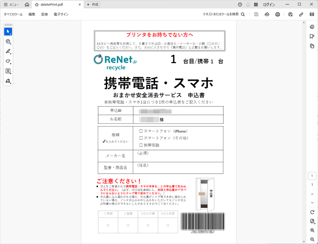Rotate the page view
318x244 pixels.
coord(312,213)
